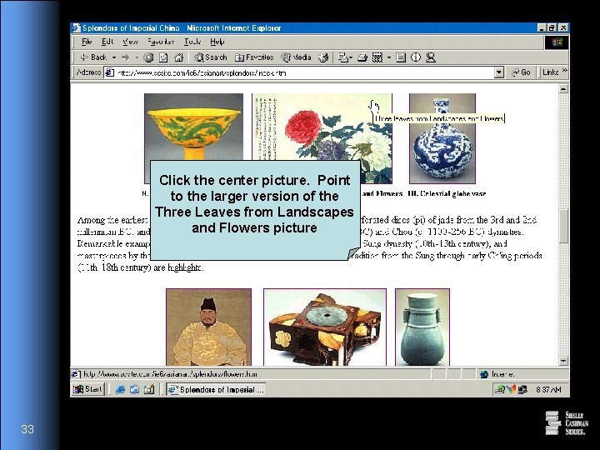Screen dimensions: 600x450
Task: Click the Stop loading icon
Action: tap(148, 57)
